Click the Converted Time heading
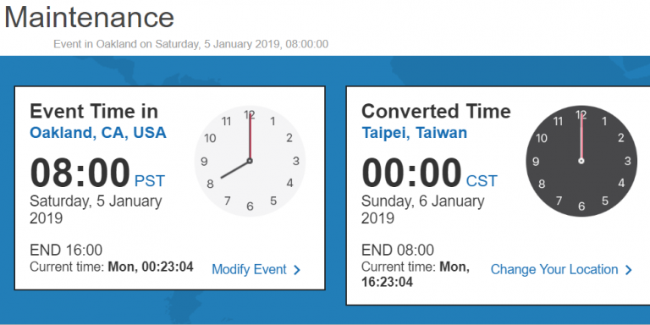Screen dimensions: 650x325 click(x=436, y=112)
